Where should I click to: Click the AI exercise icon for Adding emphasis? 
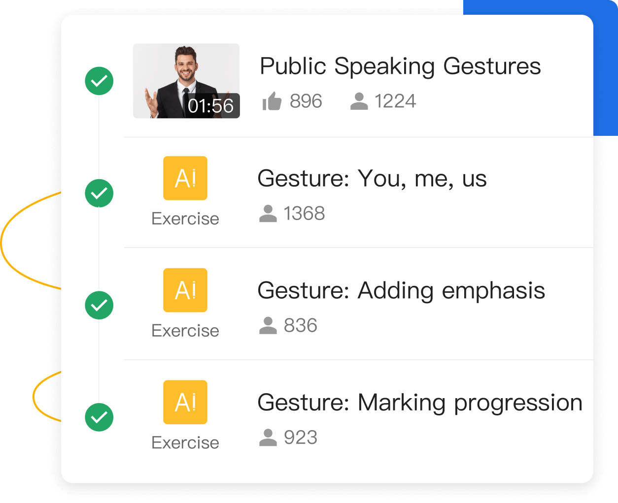[185, 290]
